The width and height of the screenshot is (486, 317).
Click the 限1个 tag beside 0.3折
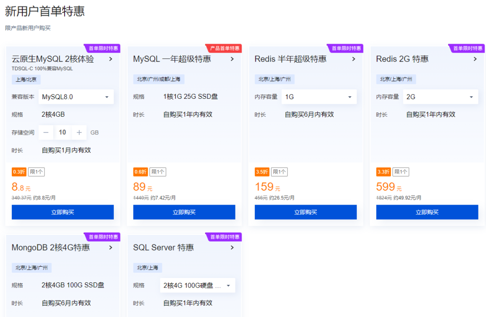tap(36, 172)
